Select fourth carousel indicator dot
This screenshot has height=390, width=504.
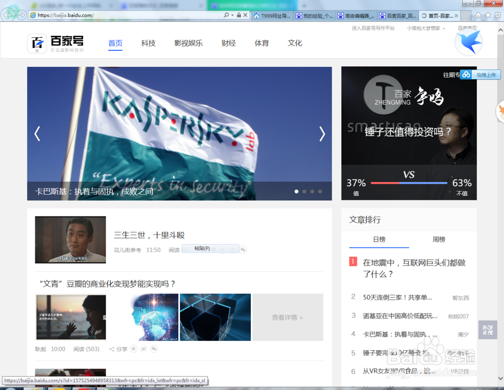(x=320, y=192)
